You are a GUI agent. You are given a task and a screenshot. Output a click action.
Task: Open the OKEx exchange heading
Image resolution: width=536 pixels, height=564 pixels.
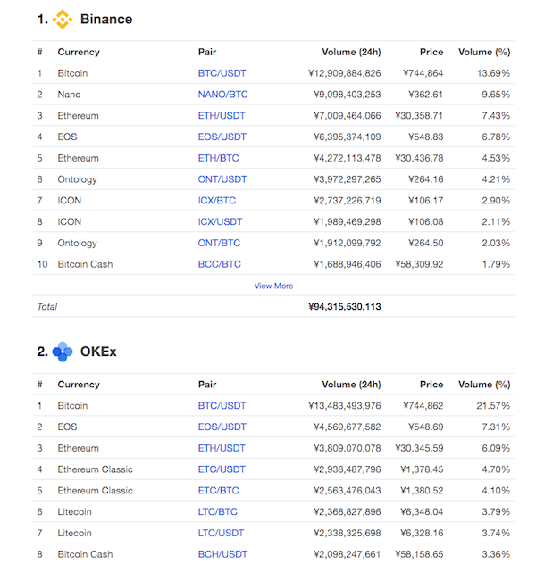click(98, 352)
